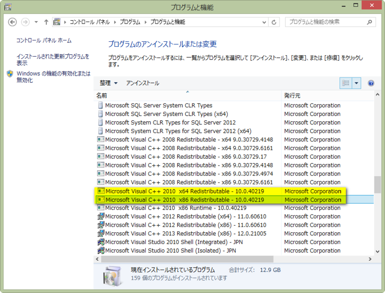Go up one level with Up arrow
This screenshot has width=385, height=293.
point(46,22)
